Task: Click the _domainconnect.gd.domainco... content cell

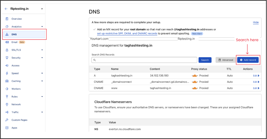Action: pyautogui.click(x=170, y=82)
